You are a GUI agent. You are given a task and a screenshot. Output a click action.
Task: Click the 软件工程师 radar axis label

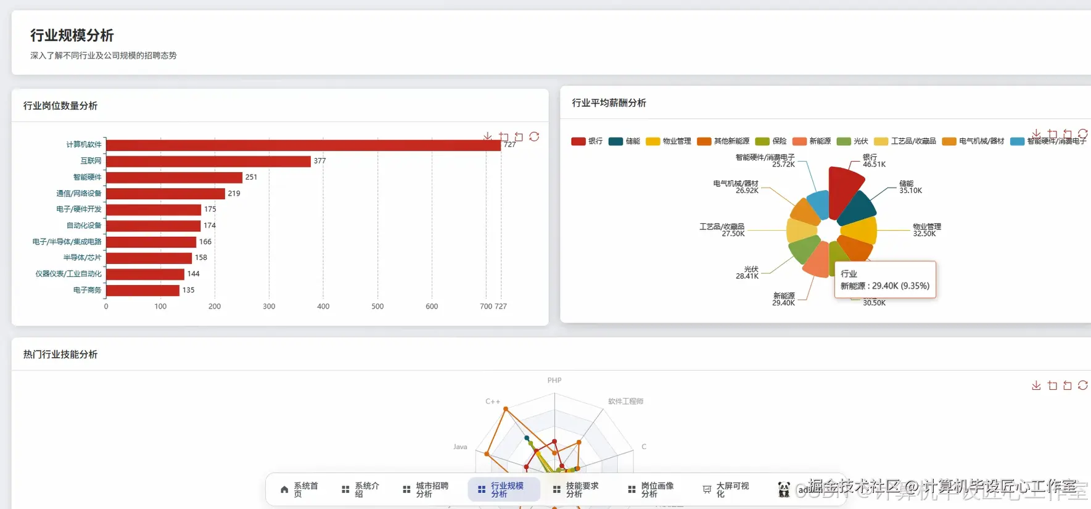click(x=626, y=401)
